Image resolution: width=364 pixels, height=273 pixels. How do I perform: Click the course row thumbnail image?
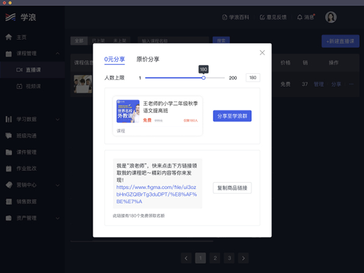pyautogui.click(x=83, y=84)
